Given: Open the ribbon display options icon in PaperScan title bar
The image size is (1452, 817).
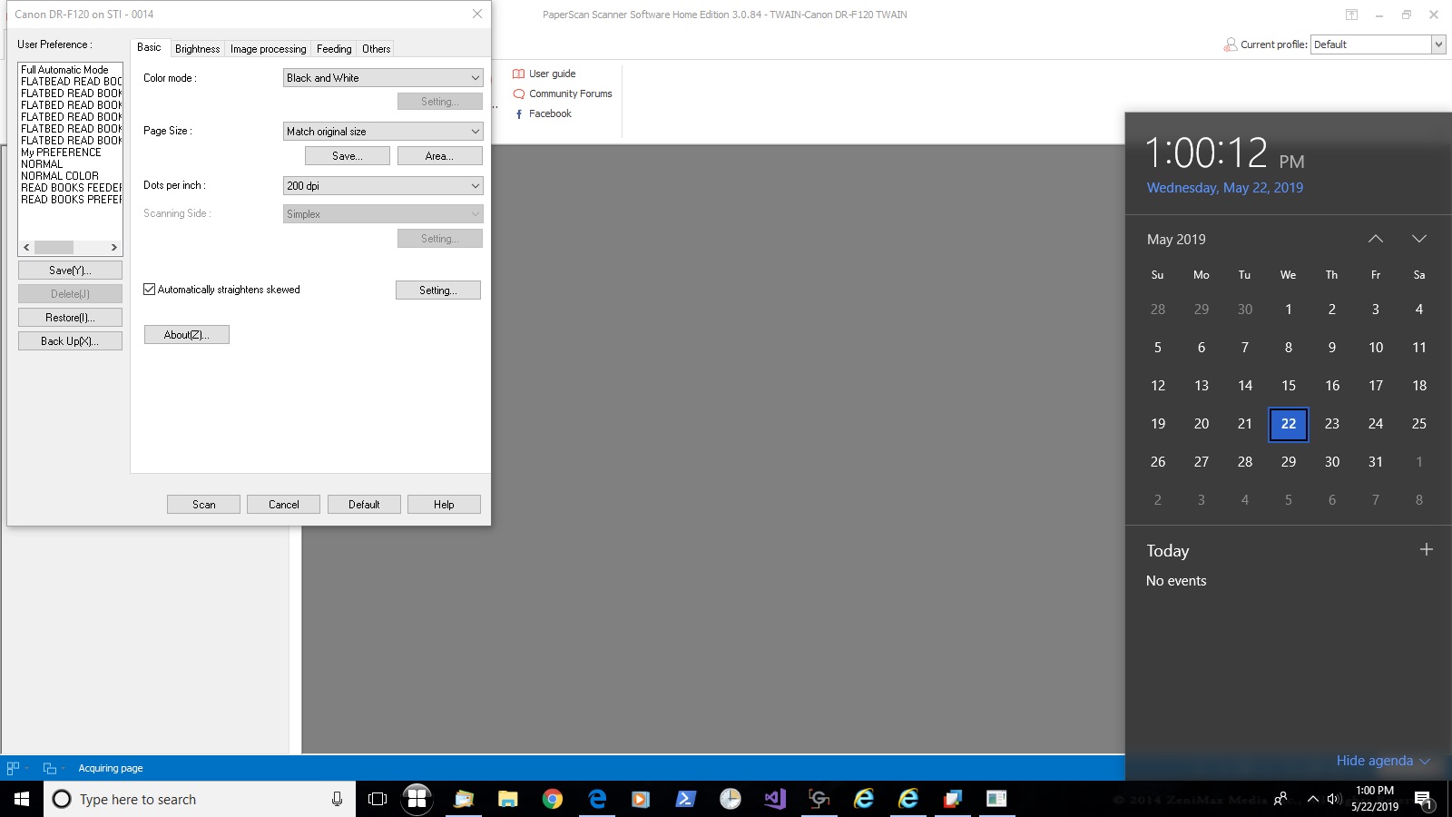Looking at the screenshot, I should 1351,15.
